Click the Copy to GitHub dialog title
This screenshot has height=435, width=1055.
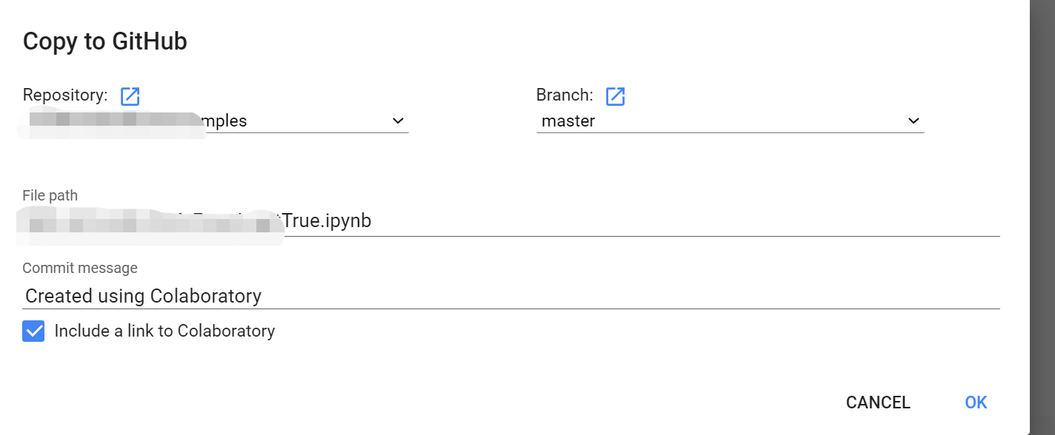pyautogui.click(x=105, y=41)
